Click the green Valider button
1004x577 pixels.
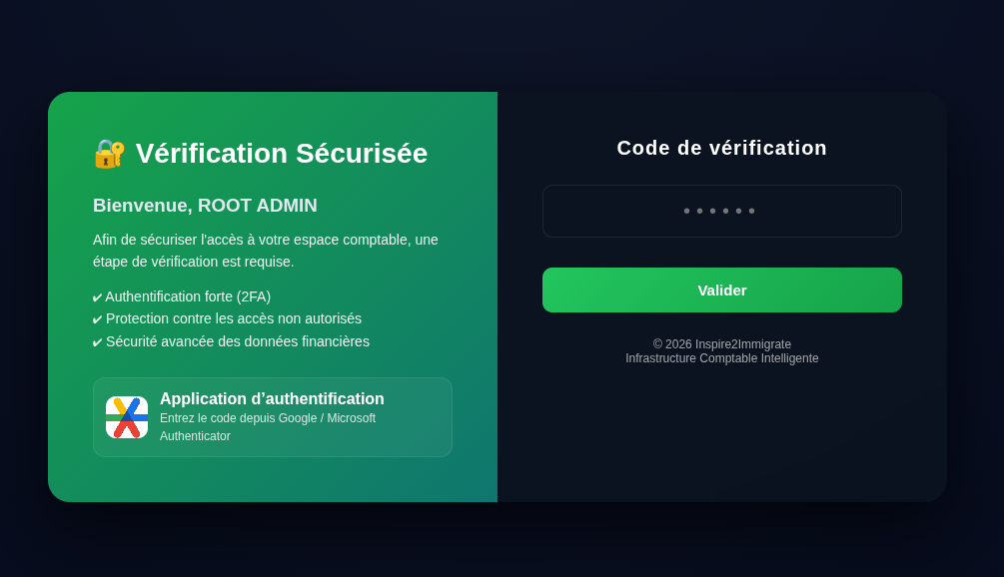721,289
